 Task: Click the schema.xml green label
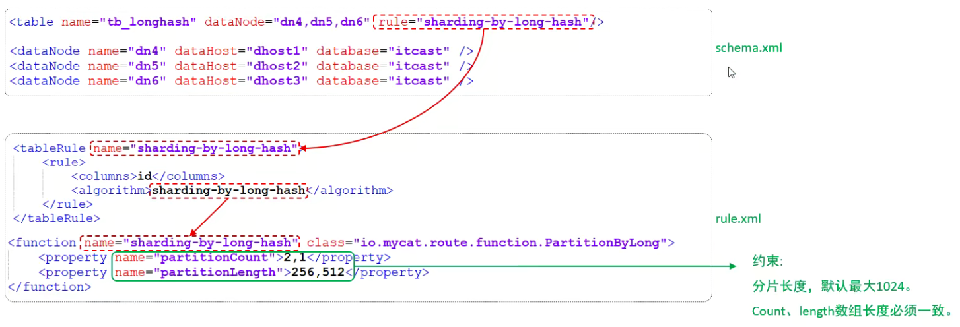(x=749, y=48)
